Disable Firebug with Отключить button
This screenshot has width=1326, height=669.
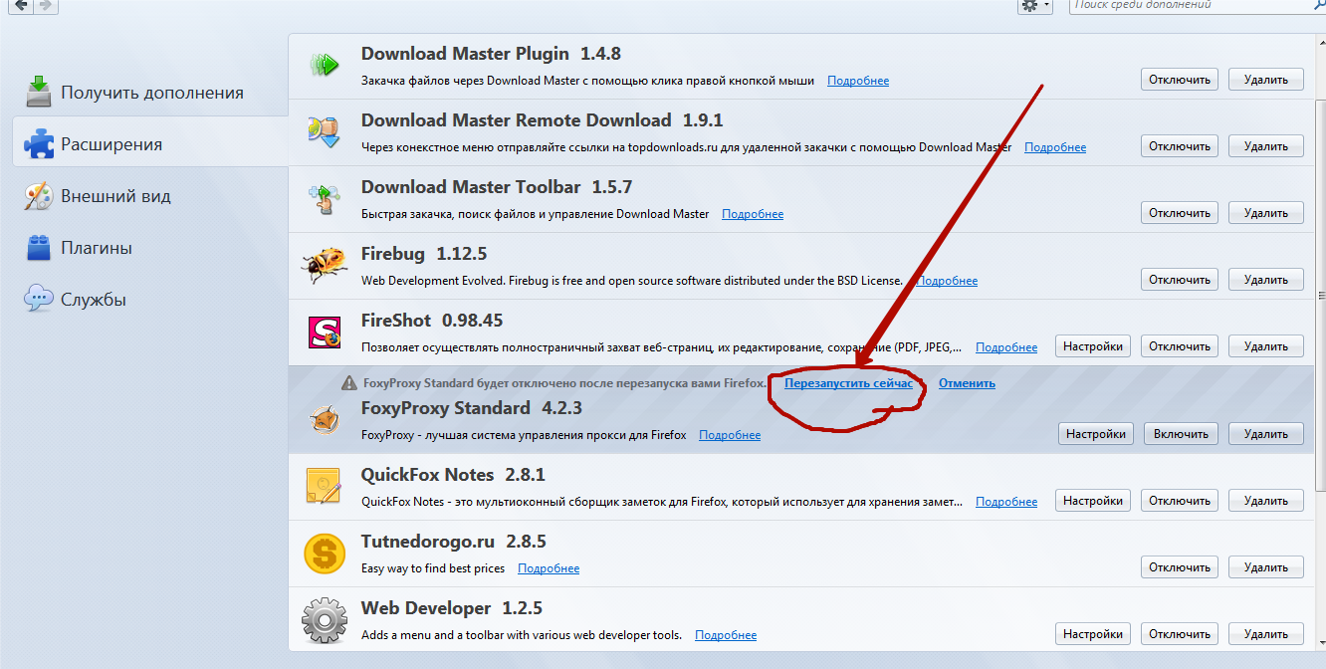1179,280
